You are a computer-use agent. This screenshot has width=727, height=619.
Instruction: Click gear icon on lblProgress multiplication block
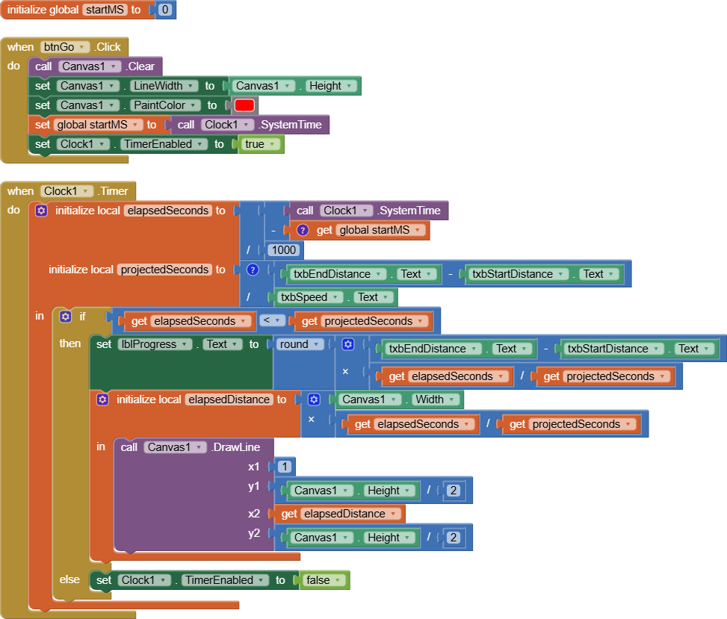pos(348,344)
